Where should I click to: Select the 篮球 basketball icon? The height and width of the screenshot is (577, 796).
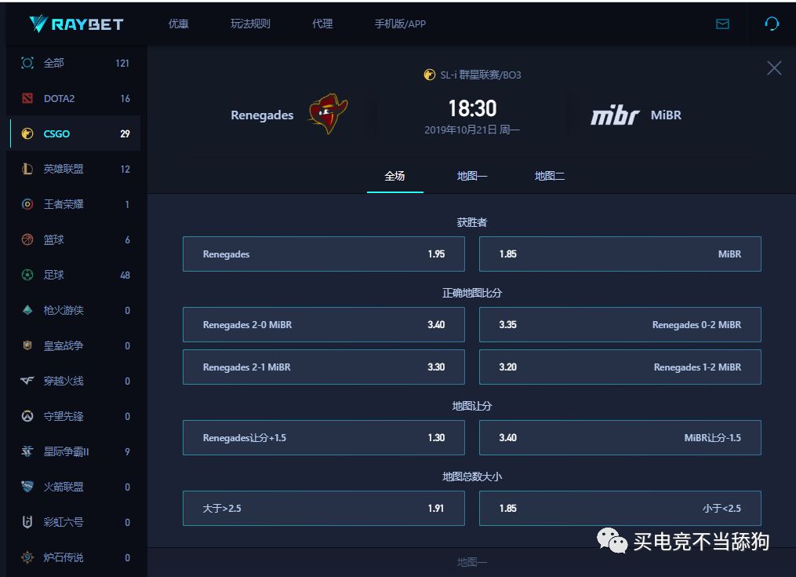tap(27, 239)
